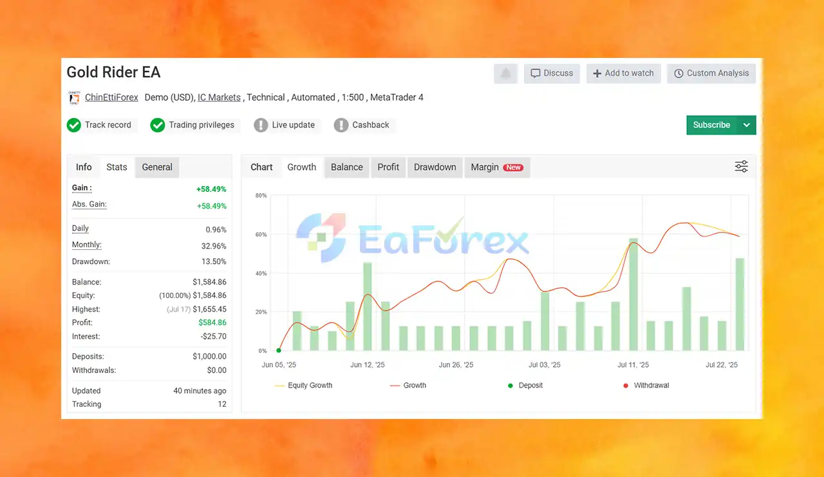Click the Daily label

pos(80,229)
